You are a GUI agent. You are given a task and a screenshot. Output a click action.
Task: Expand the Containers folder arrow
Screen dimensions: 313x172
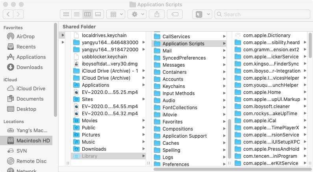(224, 72)
